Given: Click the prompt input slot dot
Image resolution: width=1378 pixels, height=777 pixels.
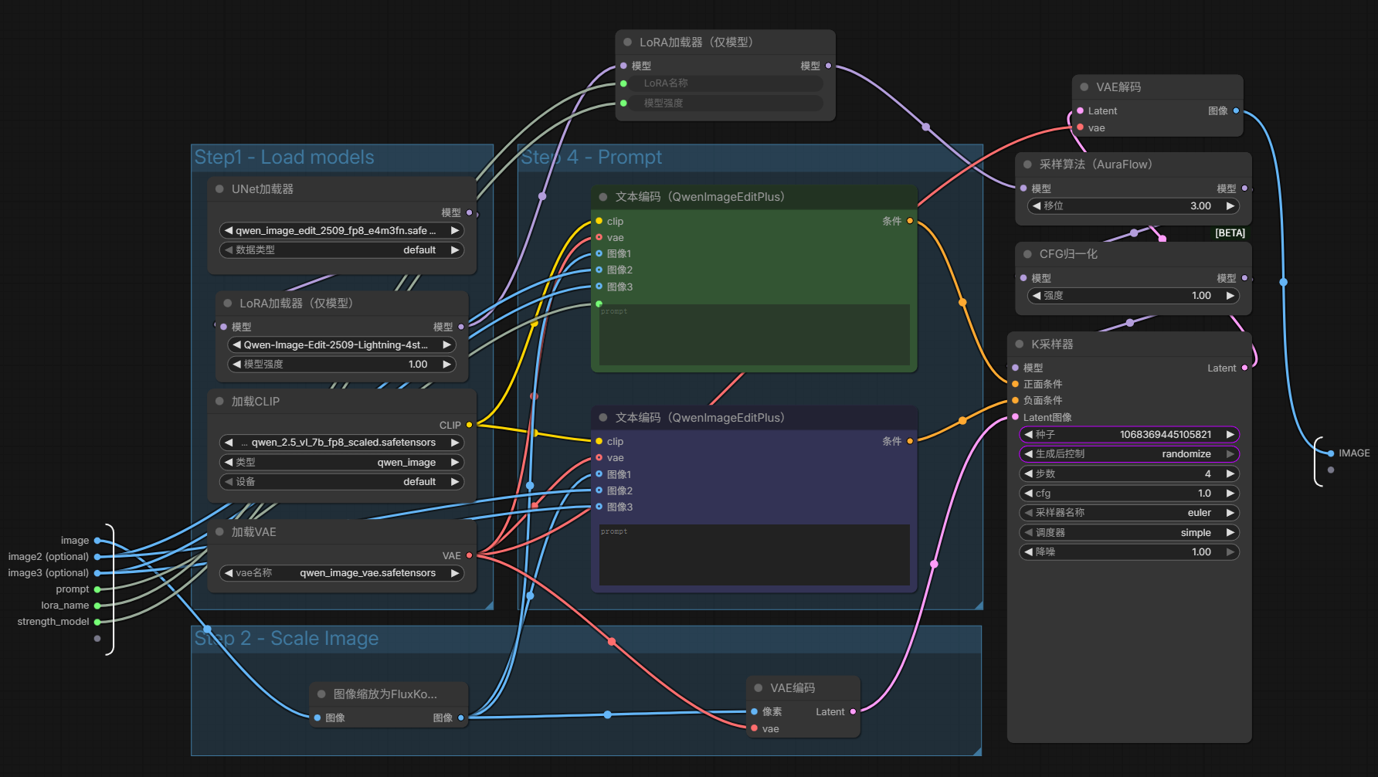Looking at the screenshot, I should tap(97, 589).
